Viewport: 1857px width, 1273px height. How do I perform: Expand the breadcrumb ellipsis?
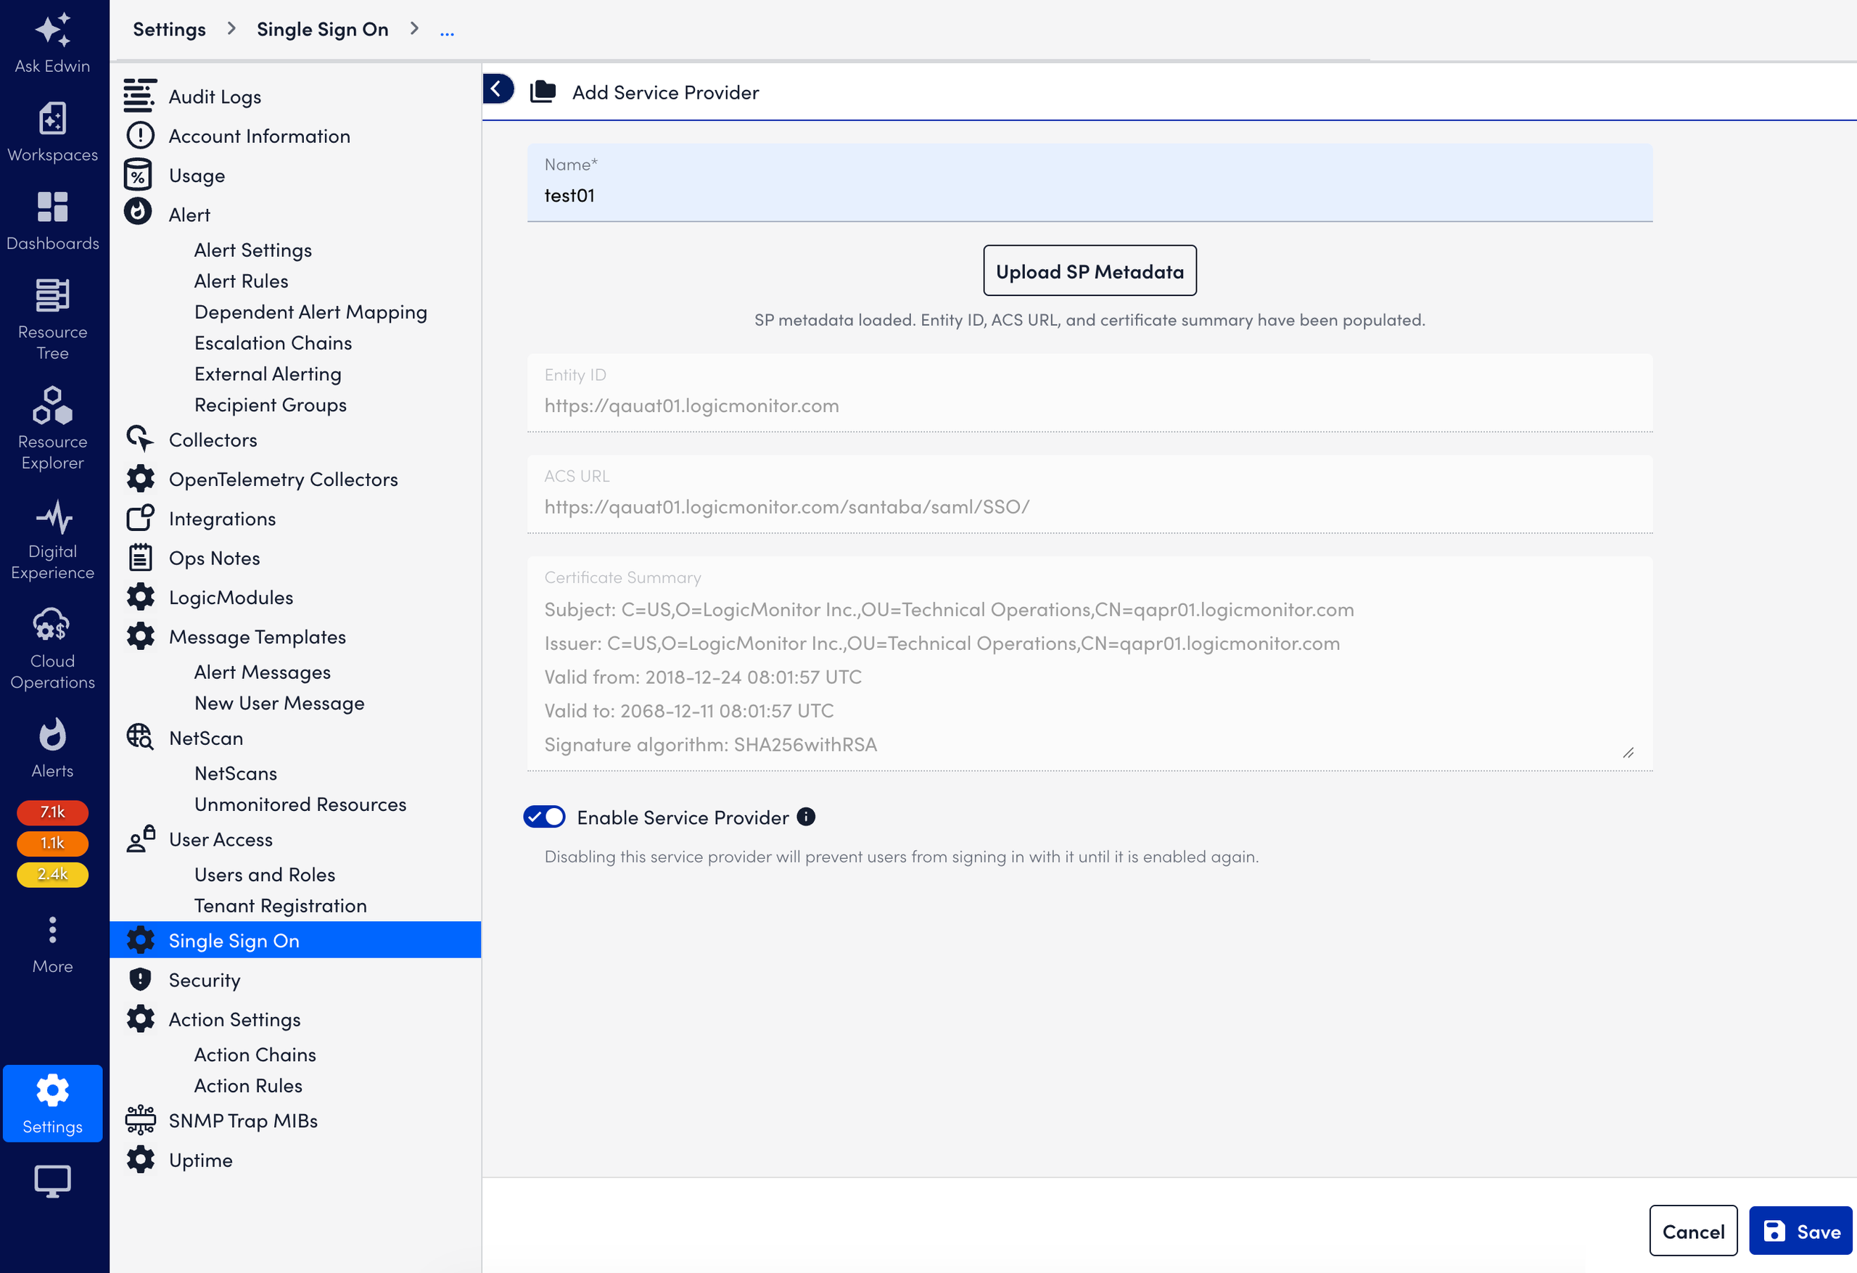(448, 31)
